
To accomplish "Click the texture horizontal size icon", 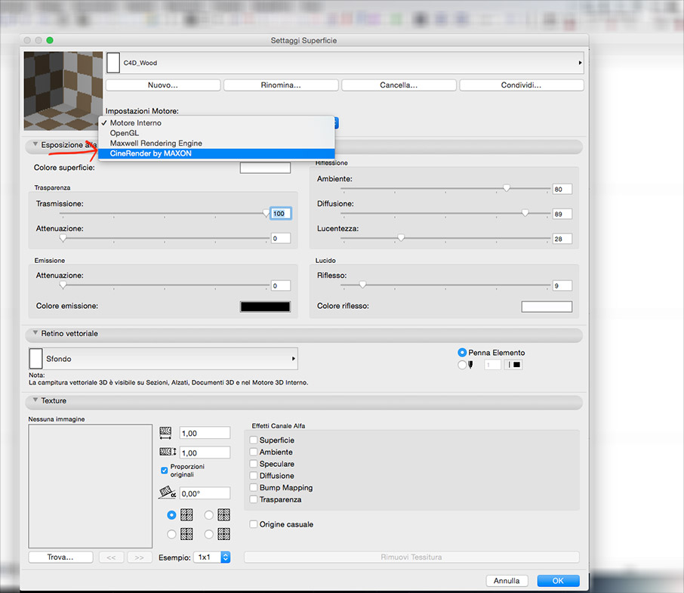I will (166, 433).
